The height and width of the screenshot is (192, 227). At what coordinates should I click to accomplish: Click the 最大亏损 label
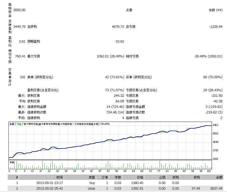33,56
